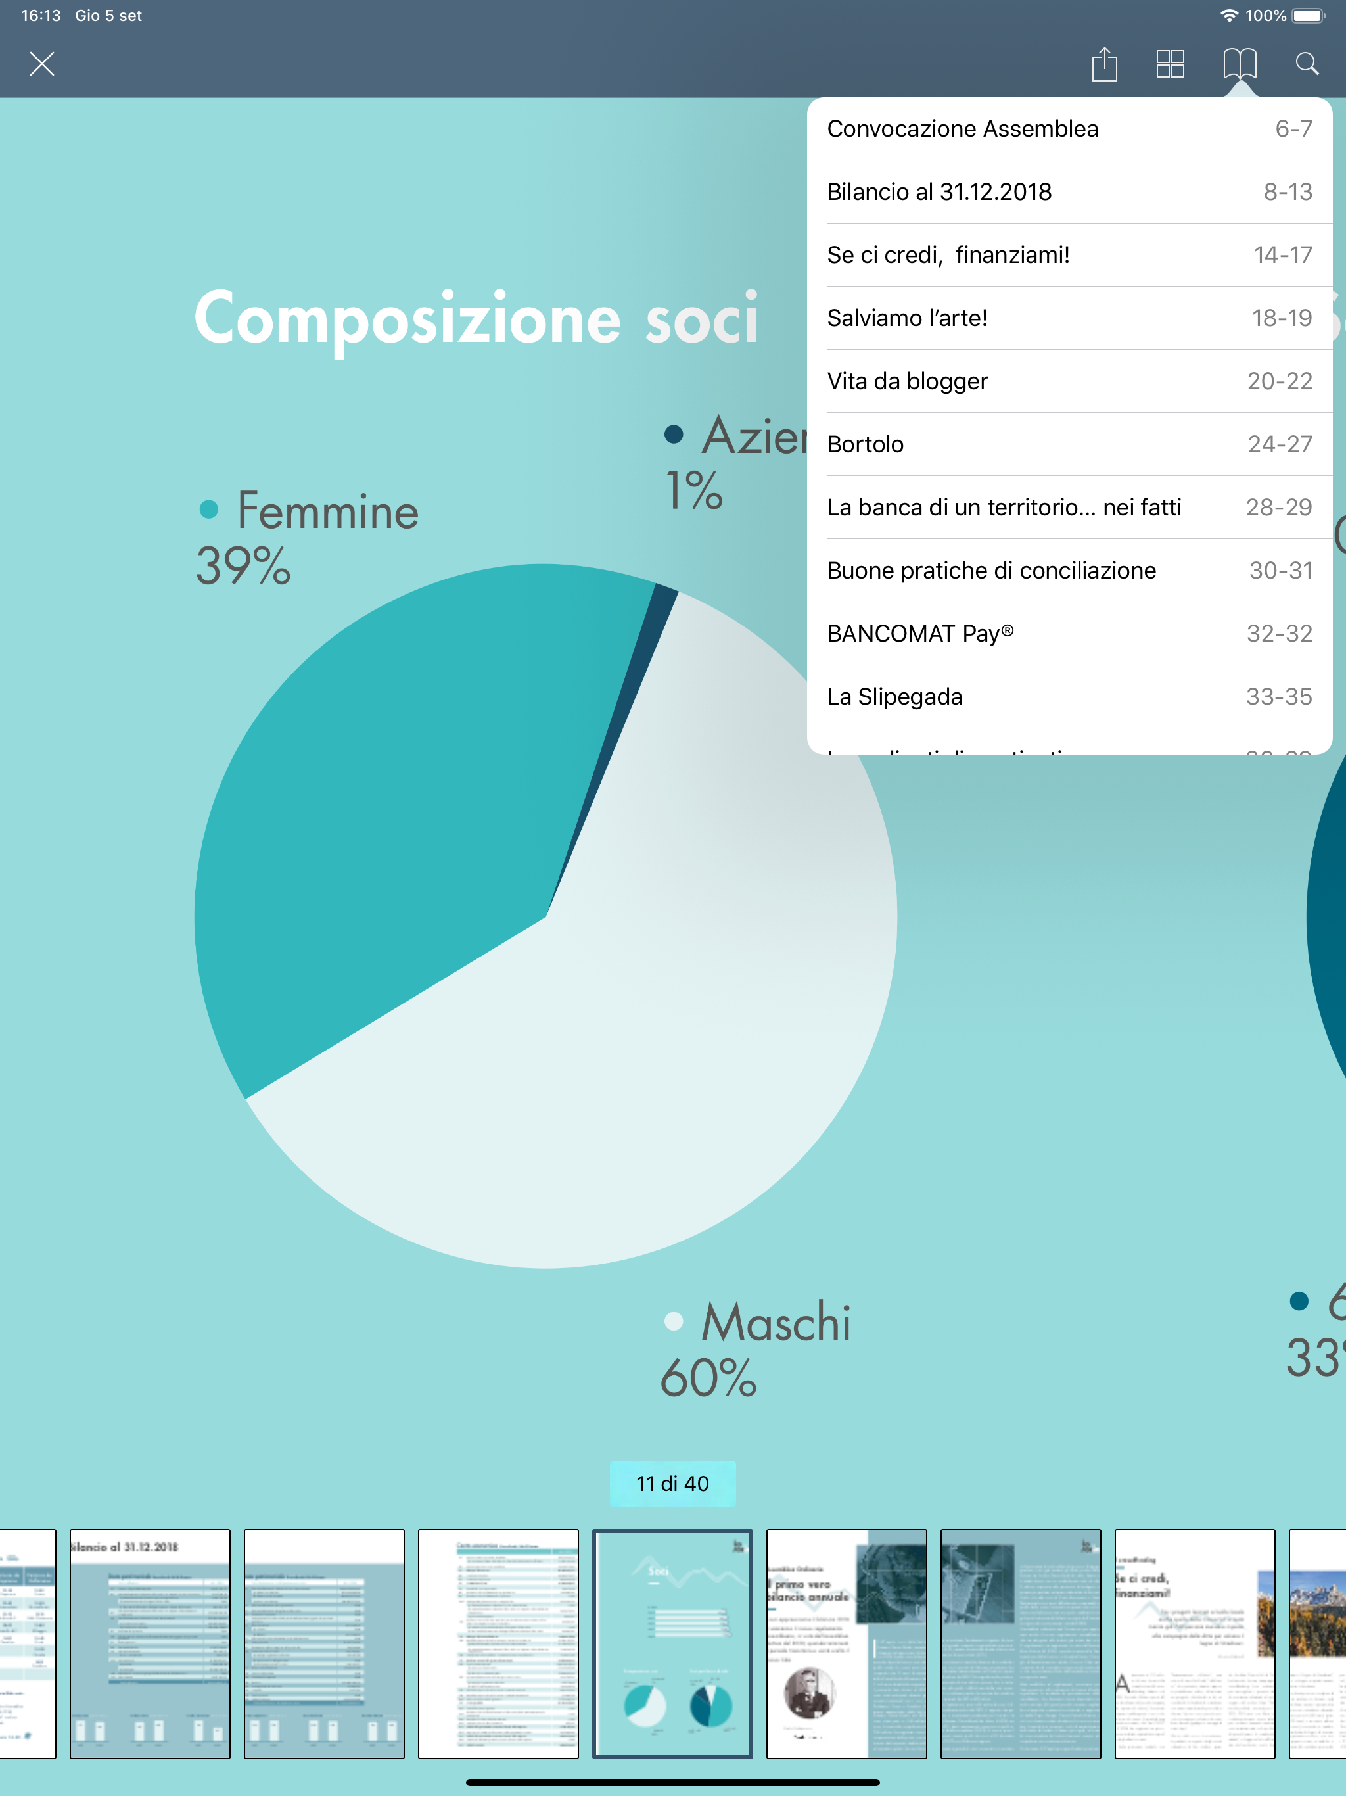1346x1796 pixels.
Task: Open the Bilancio al 31.12.2018 thumbnail
Action: click(x=151, y=1643)
